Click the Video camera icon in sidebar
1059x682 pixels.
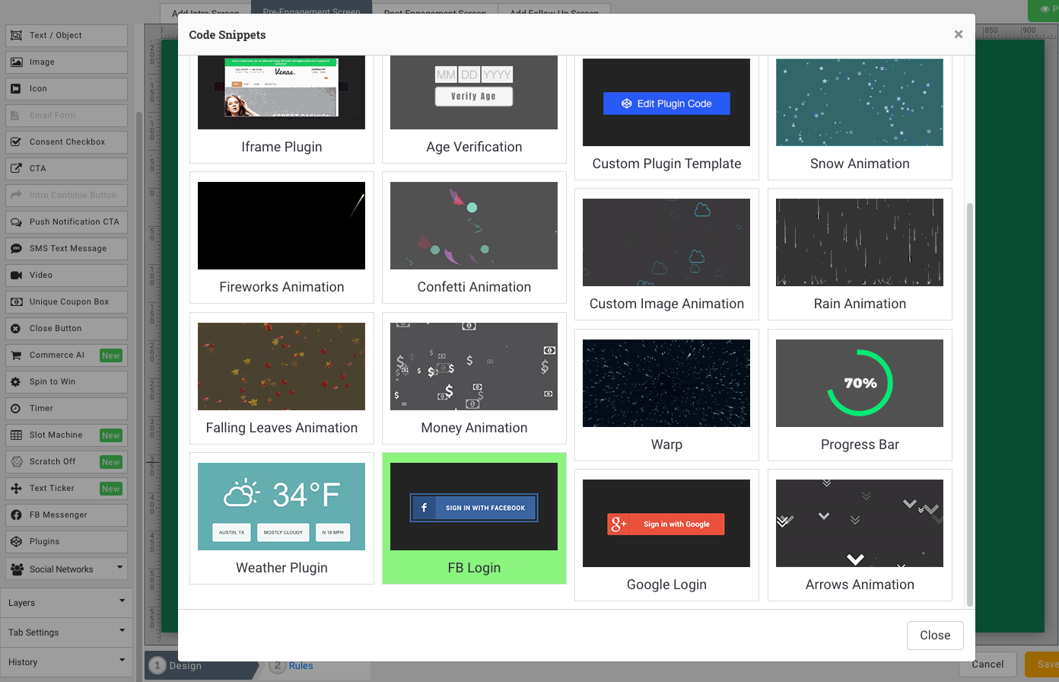[15, 275]
